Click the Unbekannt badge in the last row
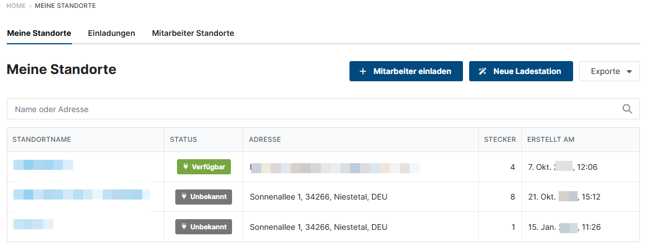Screen dimensions: 654x250 [203, 227]
